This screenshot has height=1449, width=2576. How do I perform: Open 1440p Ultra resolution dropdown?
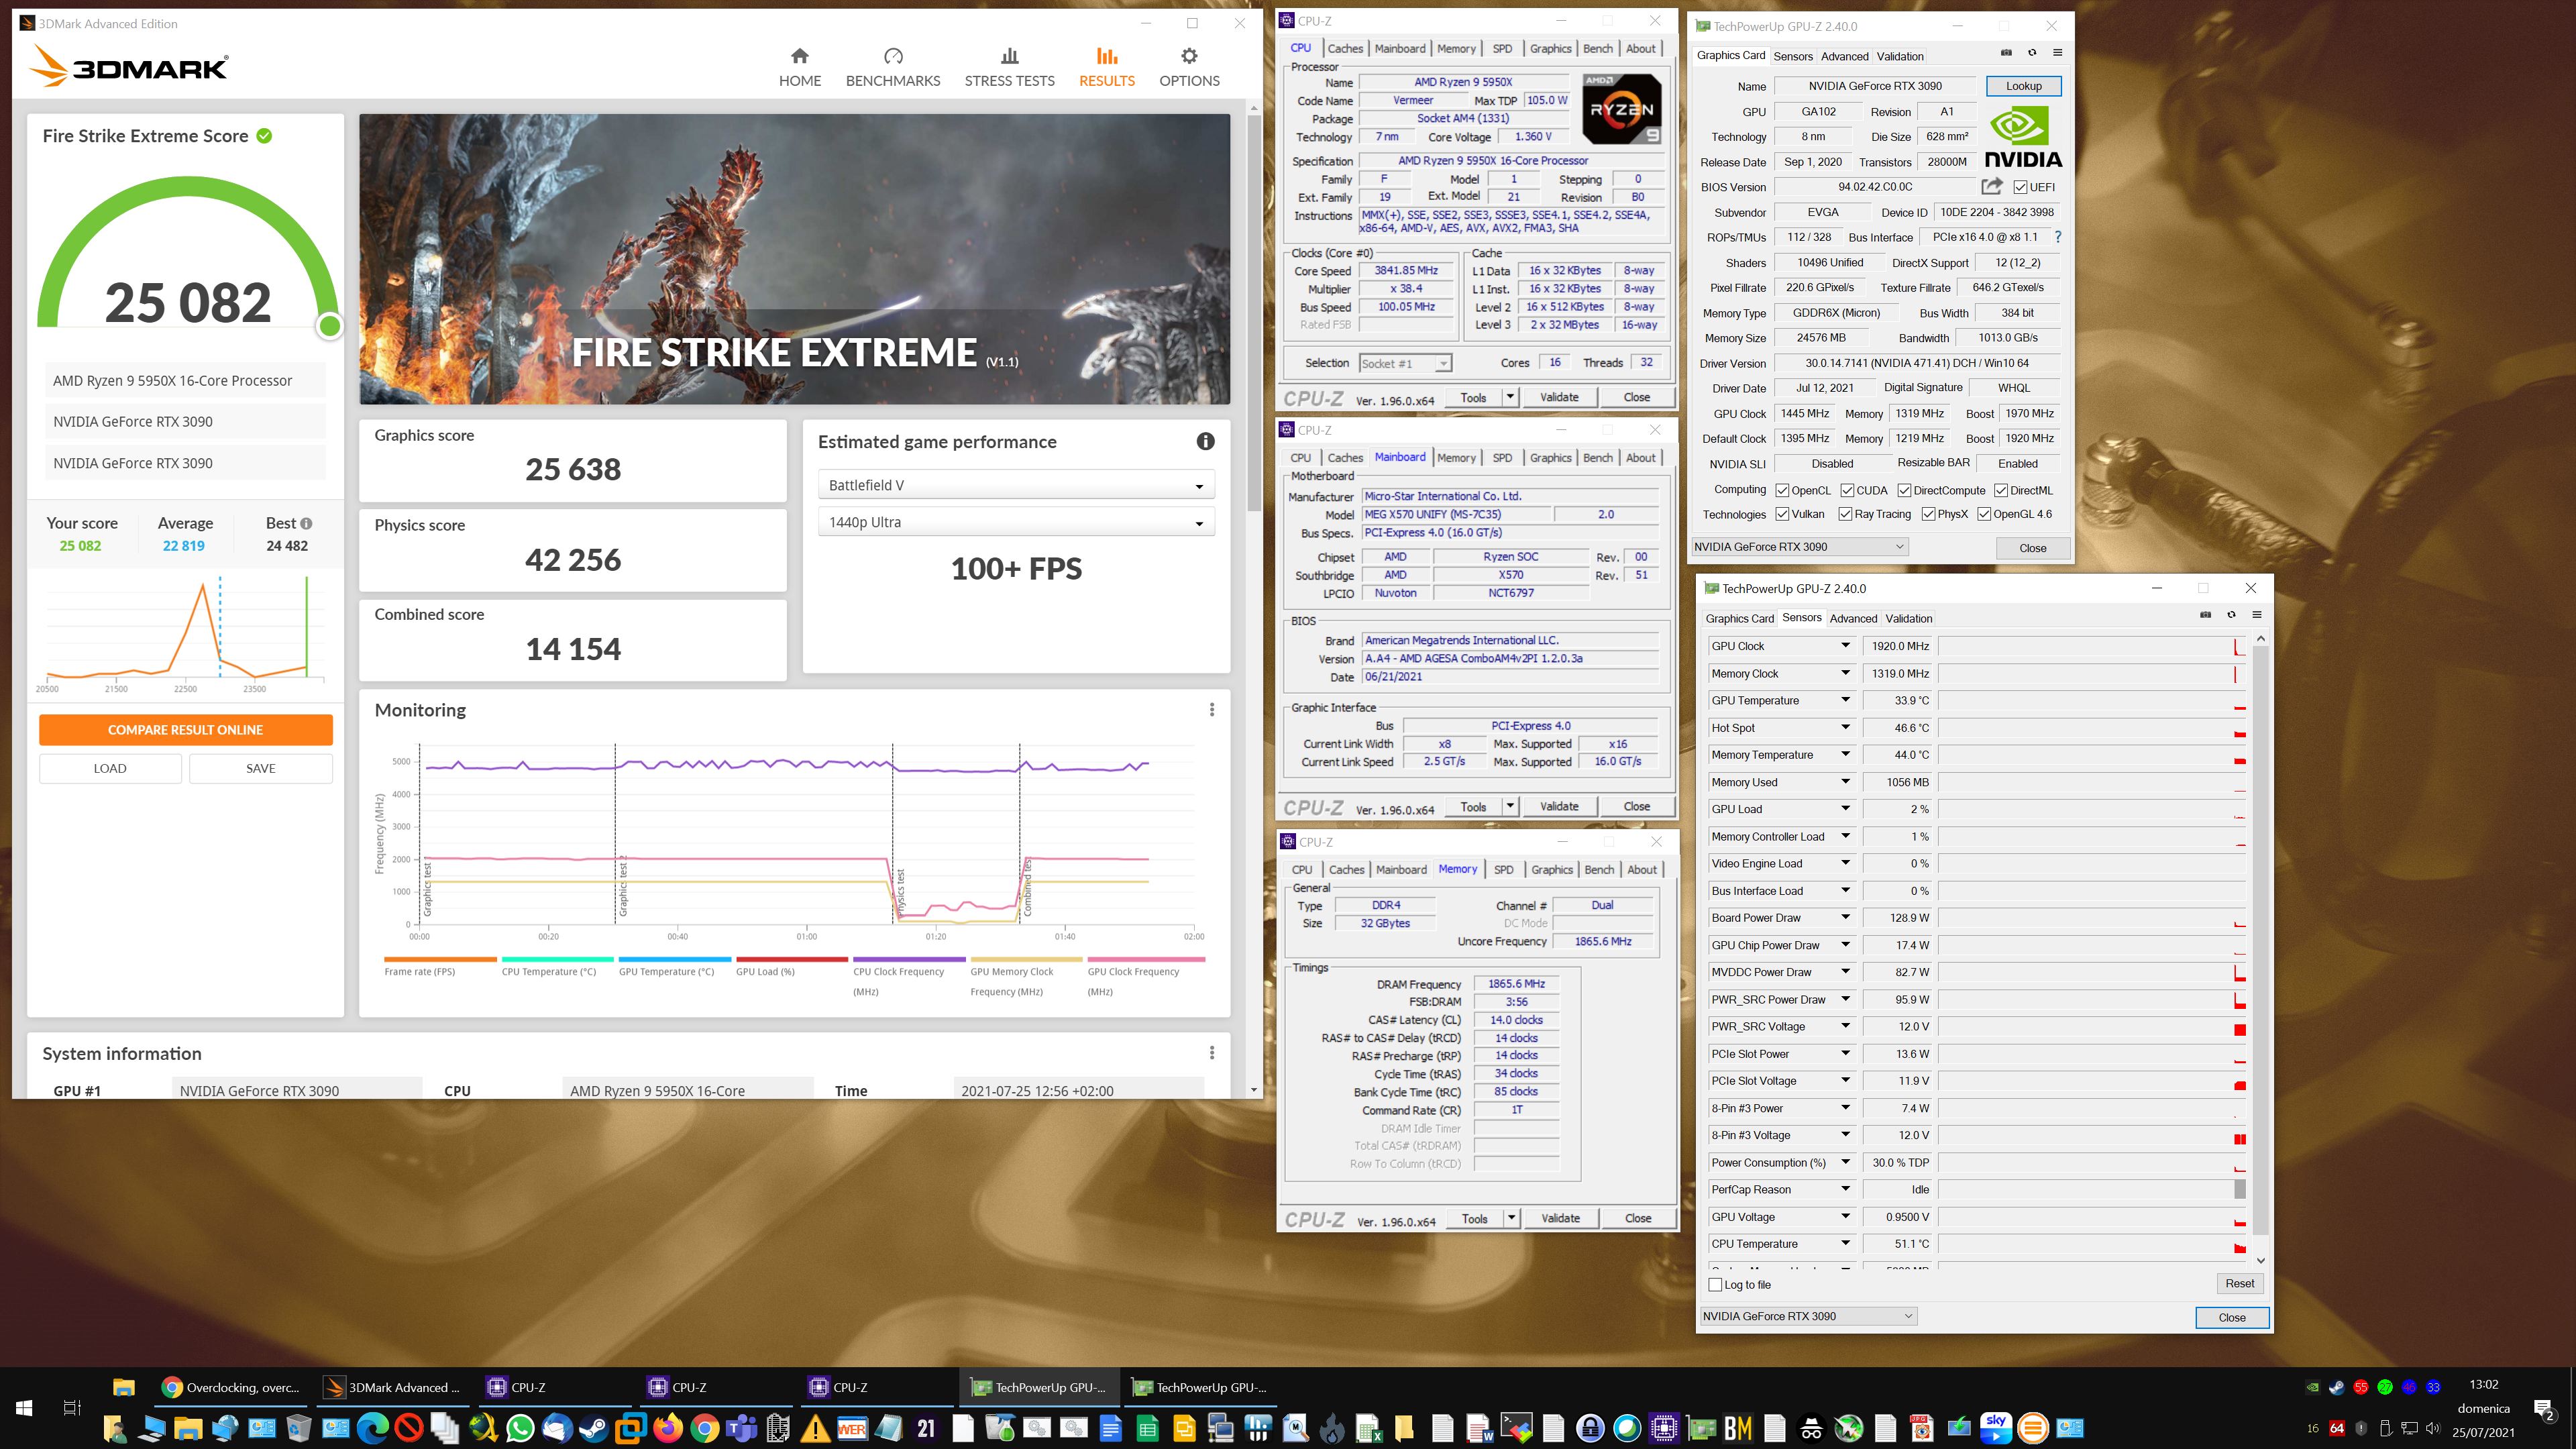coord(1016,522)
